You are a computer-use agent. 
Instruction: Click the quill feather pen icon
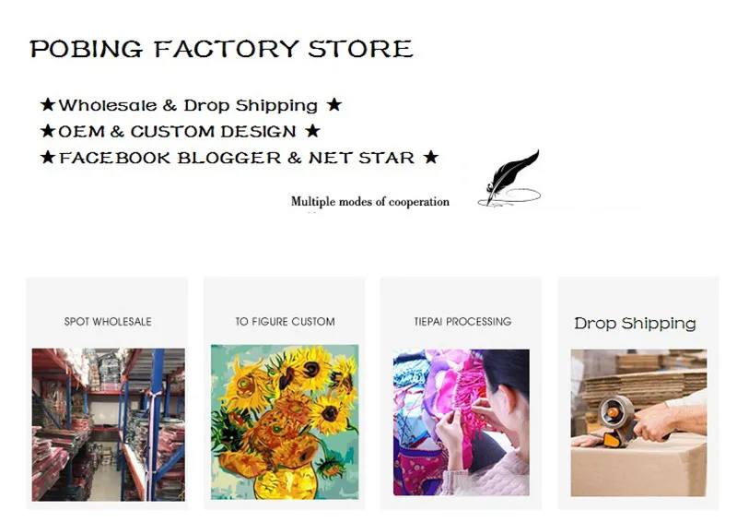click(509, 178)
